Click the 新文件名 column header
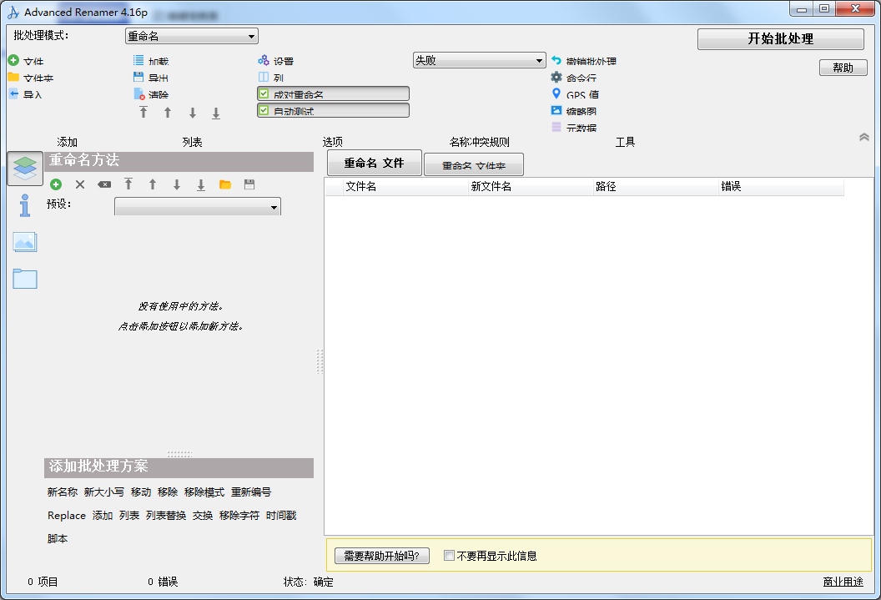 click(491, 187)
